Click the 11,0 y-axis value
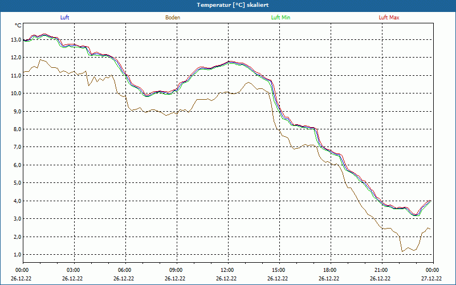Screen dimensions: 456x285 click(x=16, y=76)
